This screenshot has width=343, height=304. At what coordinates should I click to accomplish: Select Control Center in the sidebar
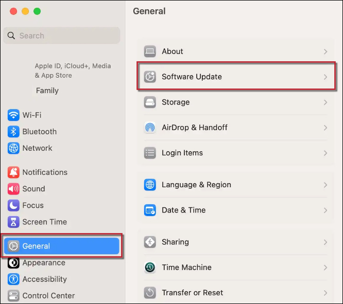[x=62, y=296]
